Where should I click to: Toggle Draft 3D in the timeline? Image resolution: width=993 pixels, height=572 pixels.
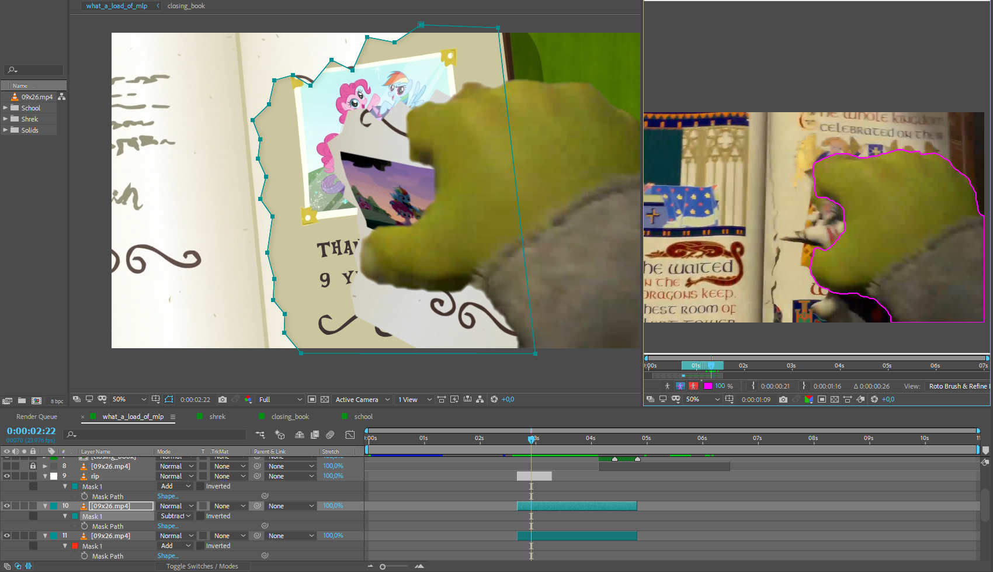[280, 435]
